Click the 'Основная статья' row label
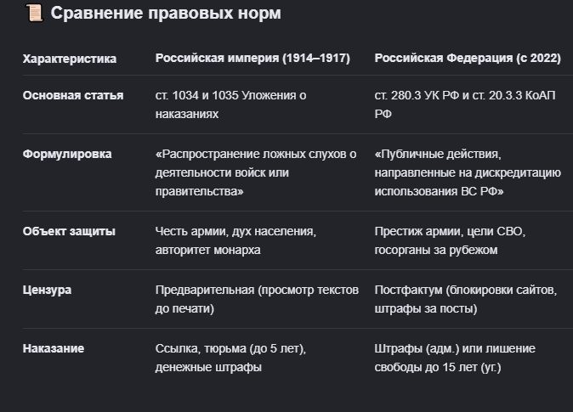Screen dimensions: 573x412 click(73, 95)
